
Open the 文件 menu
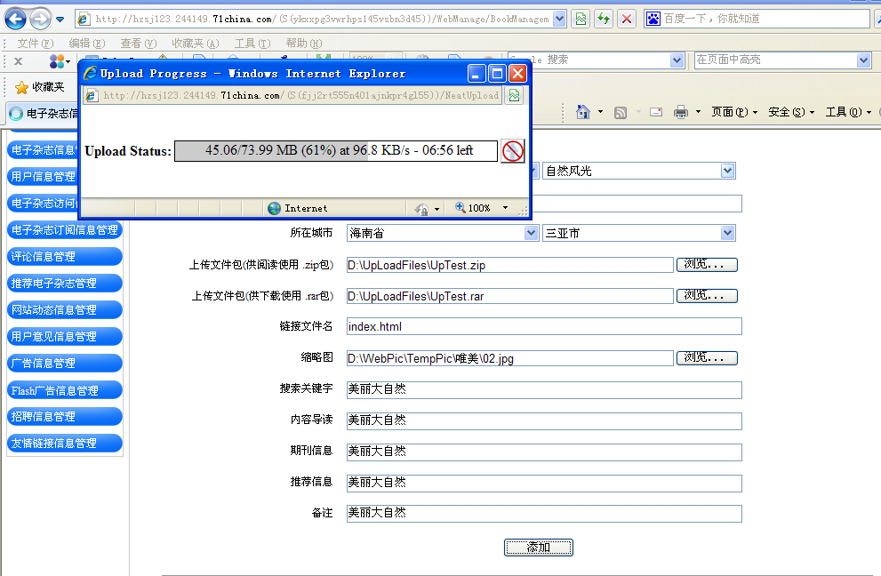[35, 44]
